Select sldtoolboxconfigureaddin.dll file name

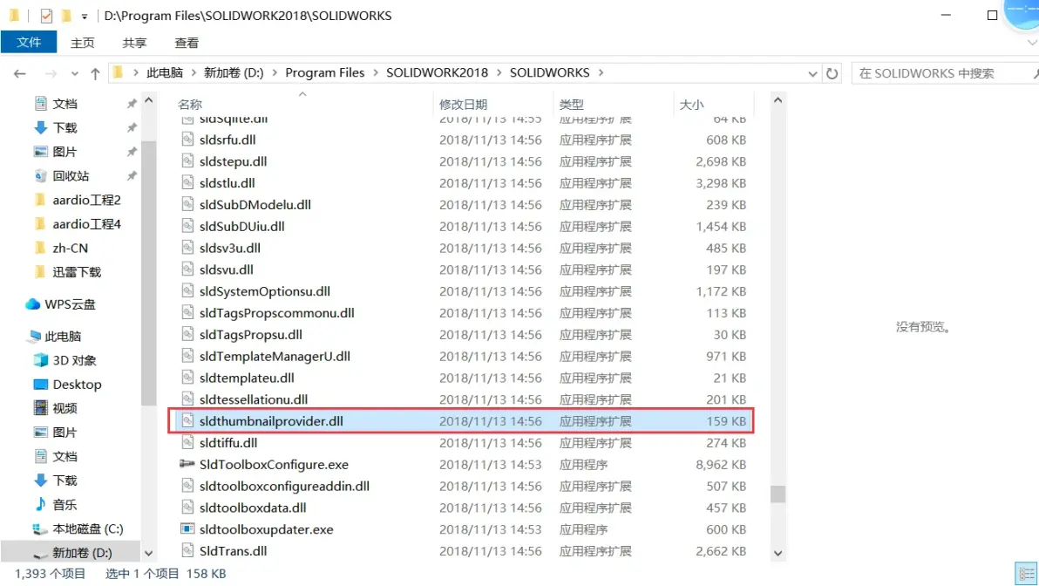284,487
